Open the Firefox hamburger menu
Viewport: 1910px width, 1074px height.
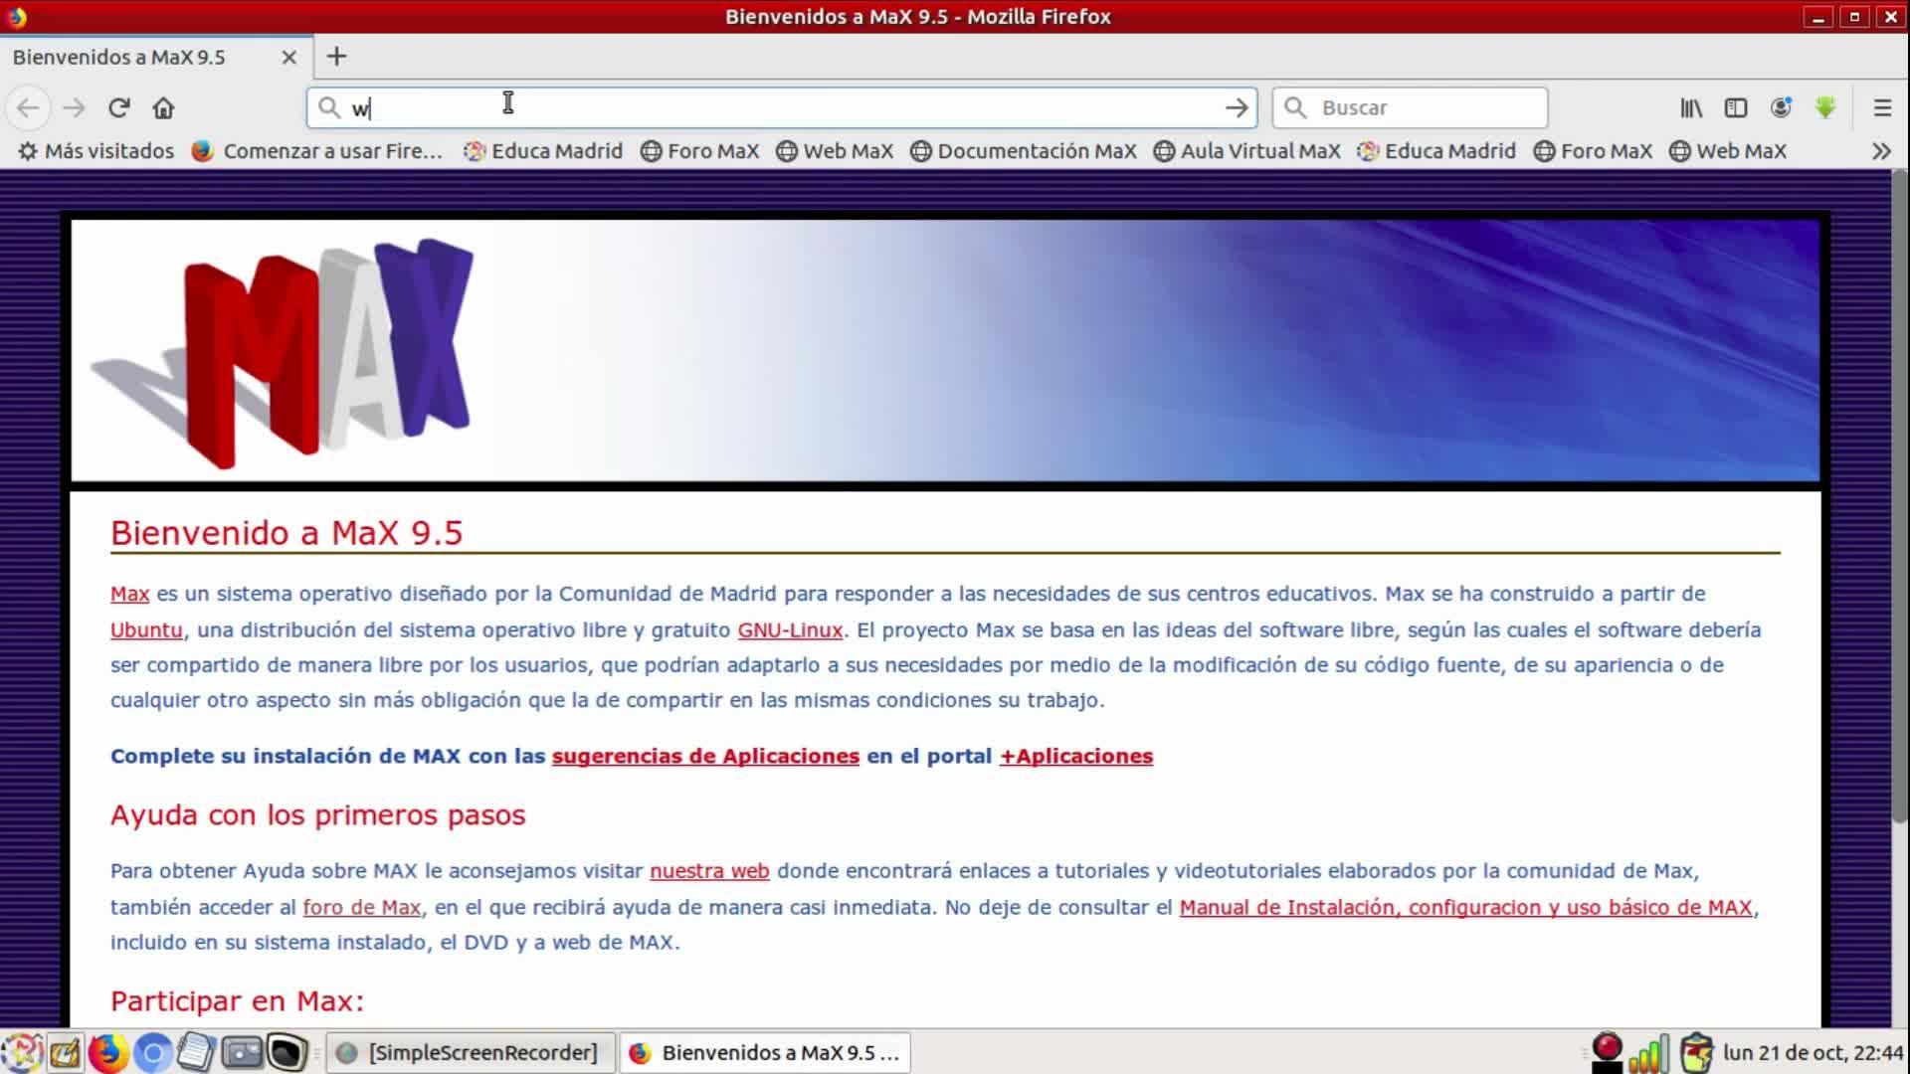1882,107
